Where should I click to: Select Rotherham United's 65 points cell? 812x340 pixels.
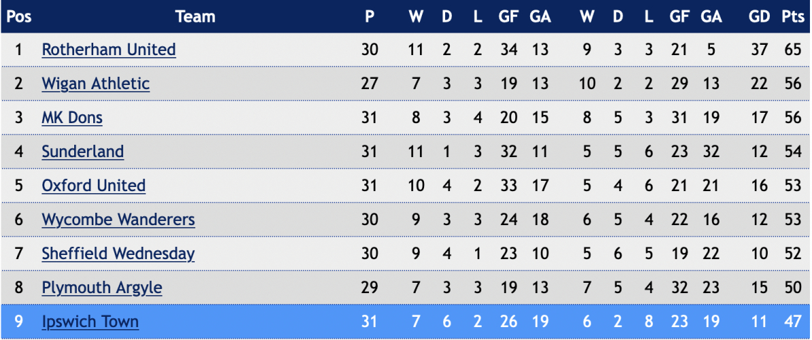(x=792, y=50)
